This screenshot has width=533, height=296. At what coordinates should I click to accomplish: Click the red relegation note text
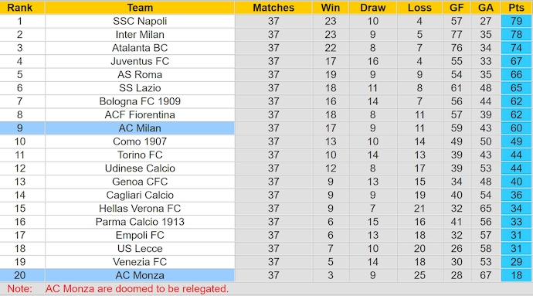137,289
